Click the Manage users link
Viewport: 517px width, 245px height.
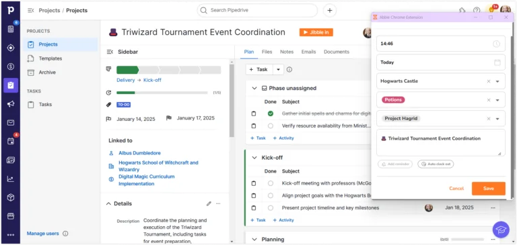(x=43, y=234)
